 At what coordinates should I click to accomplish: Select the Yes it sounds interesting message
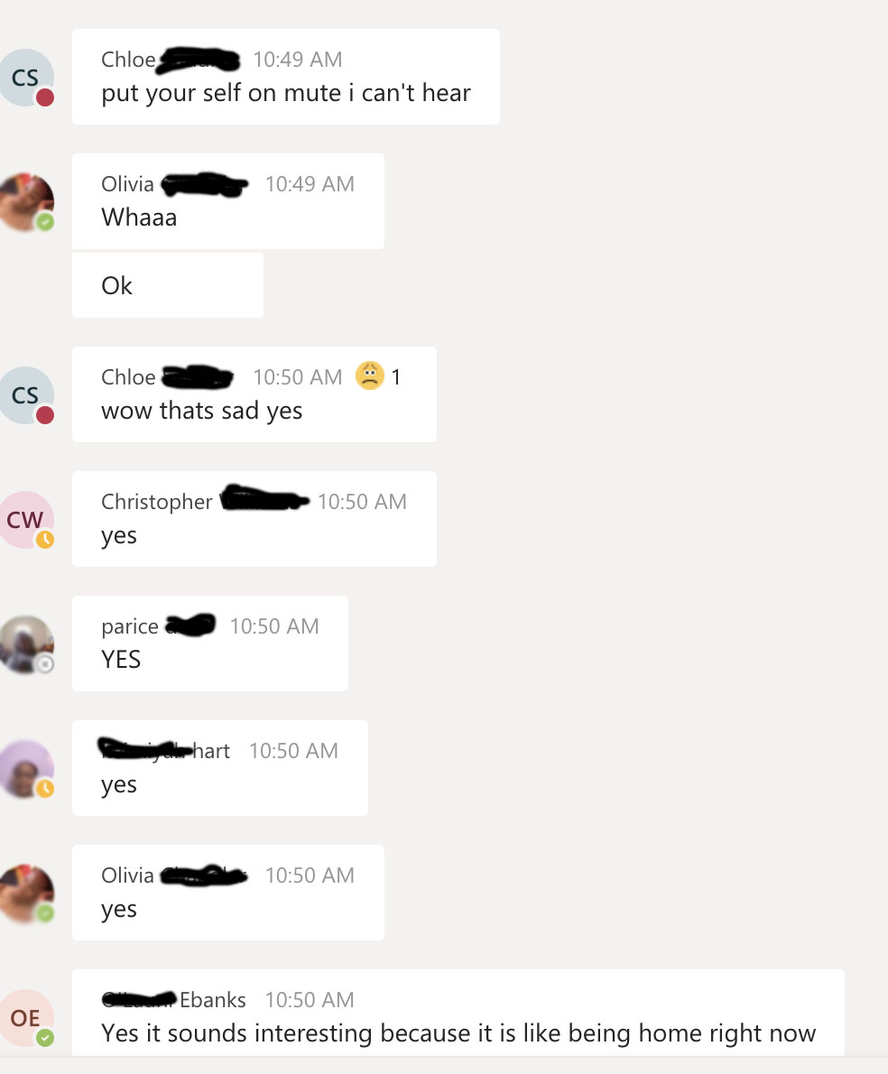click(458, 1013)
